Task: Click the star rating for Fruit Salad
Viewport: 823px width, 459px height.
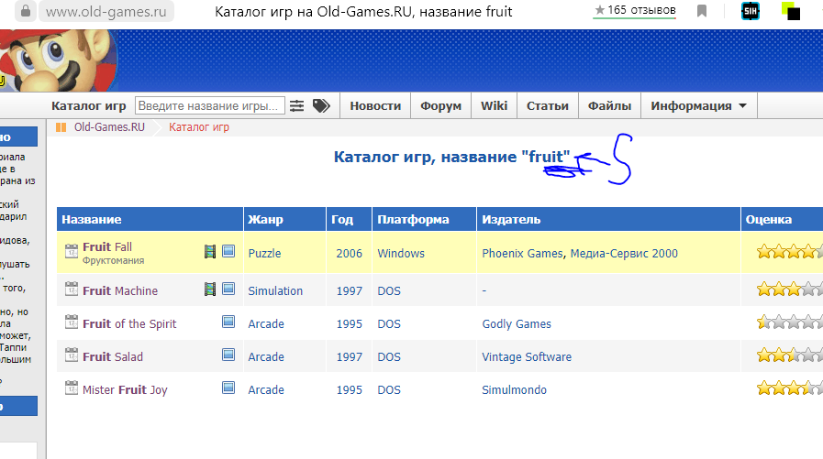Action: pyautogui.click(x=789, y=355)
